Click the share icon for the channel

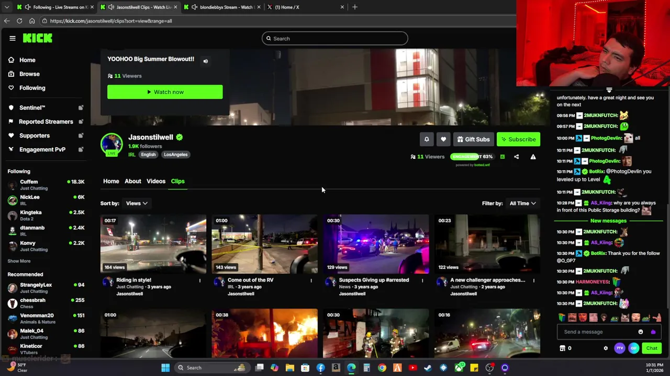[516, 157]
